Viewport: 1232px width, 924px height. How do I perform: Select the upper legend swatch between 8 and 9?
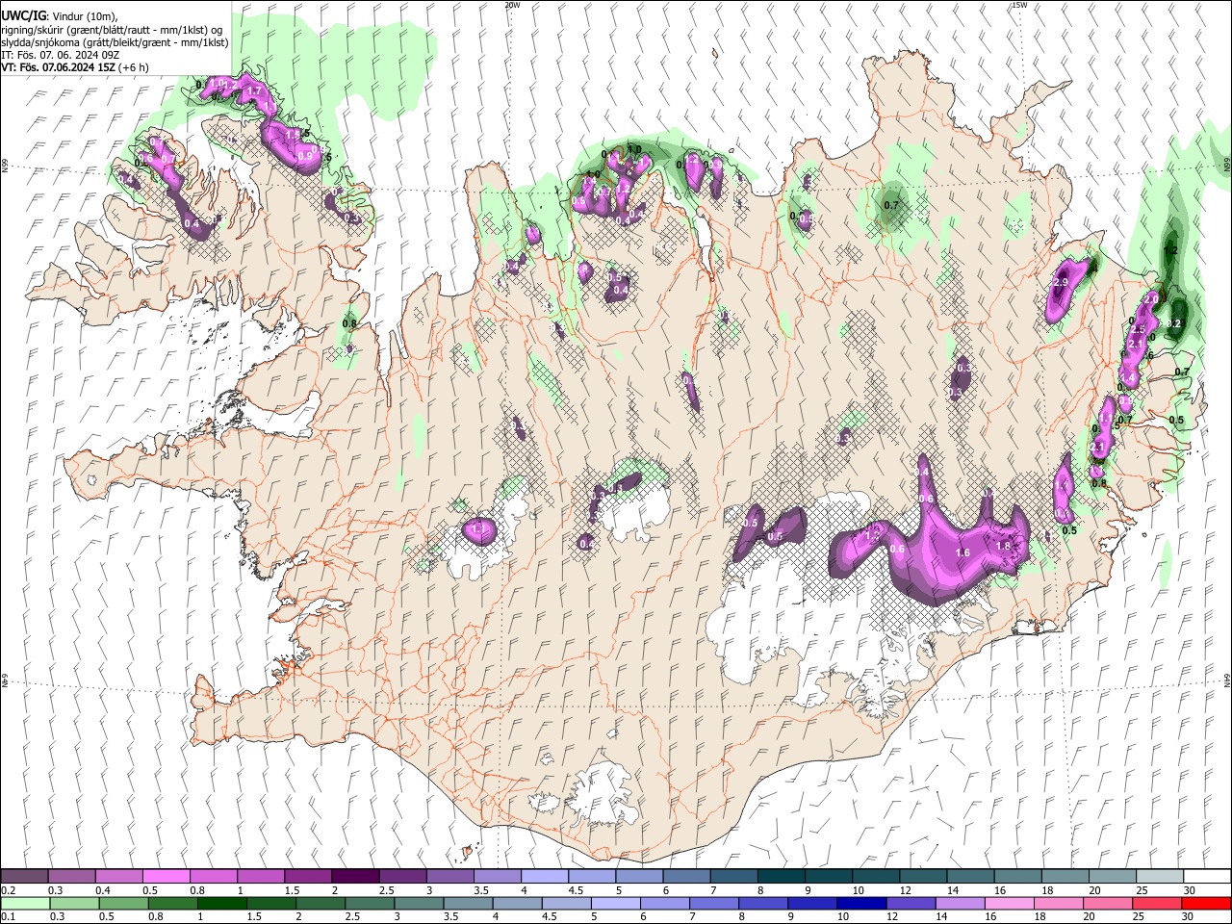tap(781, 877)
